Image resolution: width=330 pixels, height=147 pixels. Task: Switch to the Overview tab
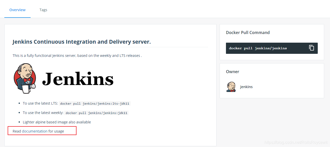pyautogui.click(x=17, y=10)
